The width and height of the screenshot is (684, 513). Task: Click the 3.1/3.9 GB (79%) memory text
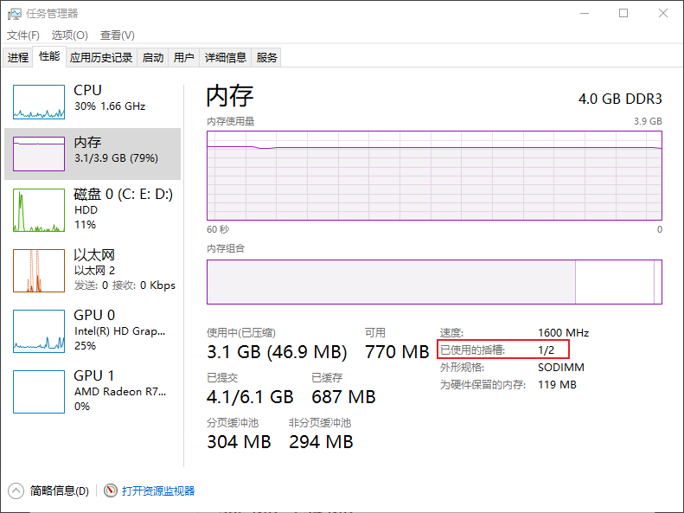116,158
